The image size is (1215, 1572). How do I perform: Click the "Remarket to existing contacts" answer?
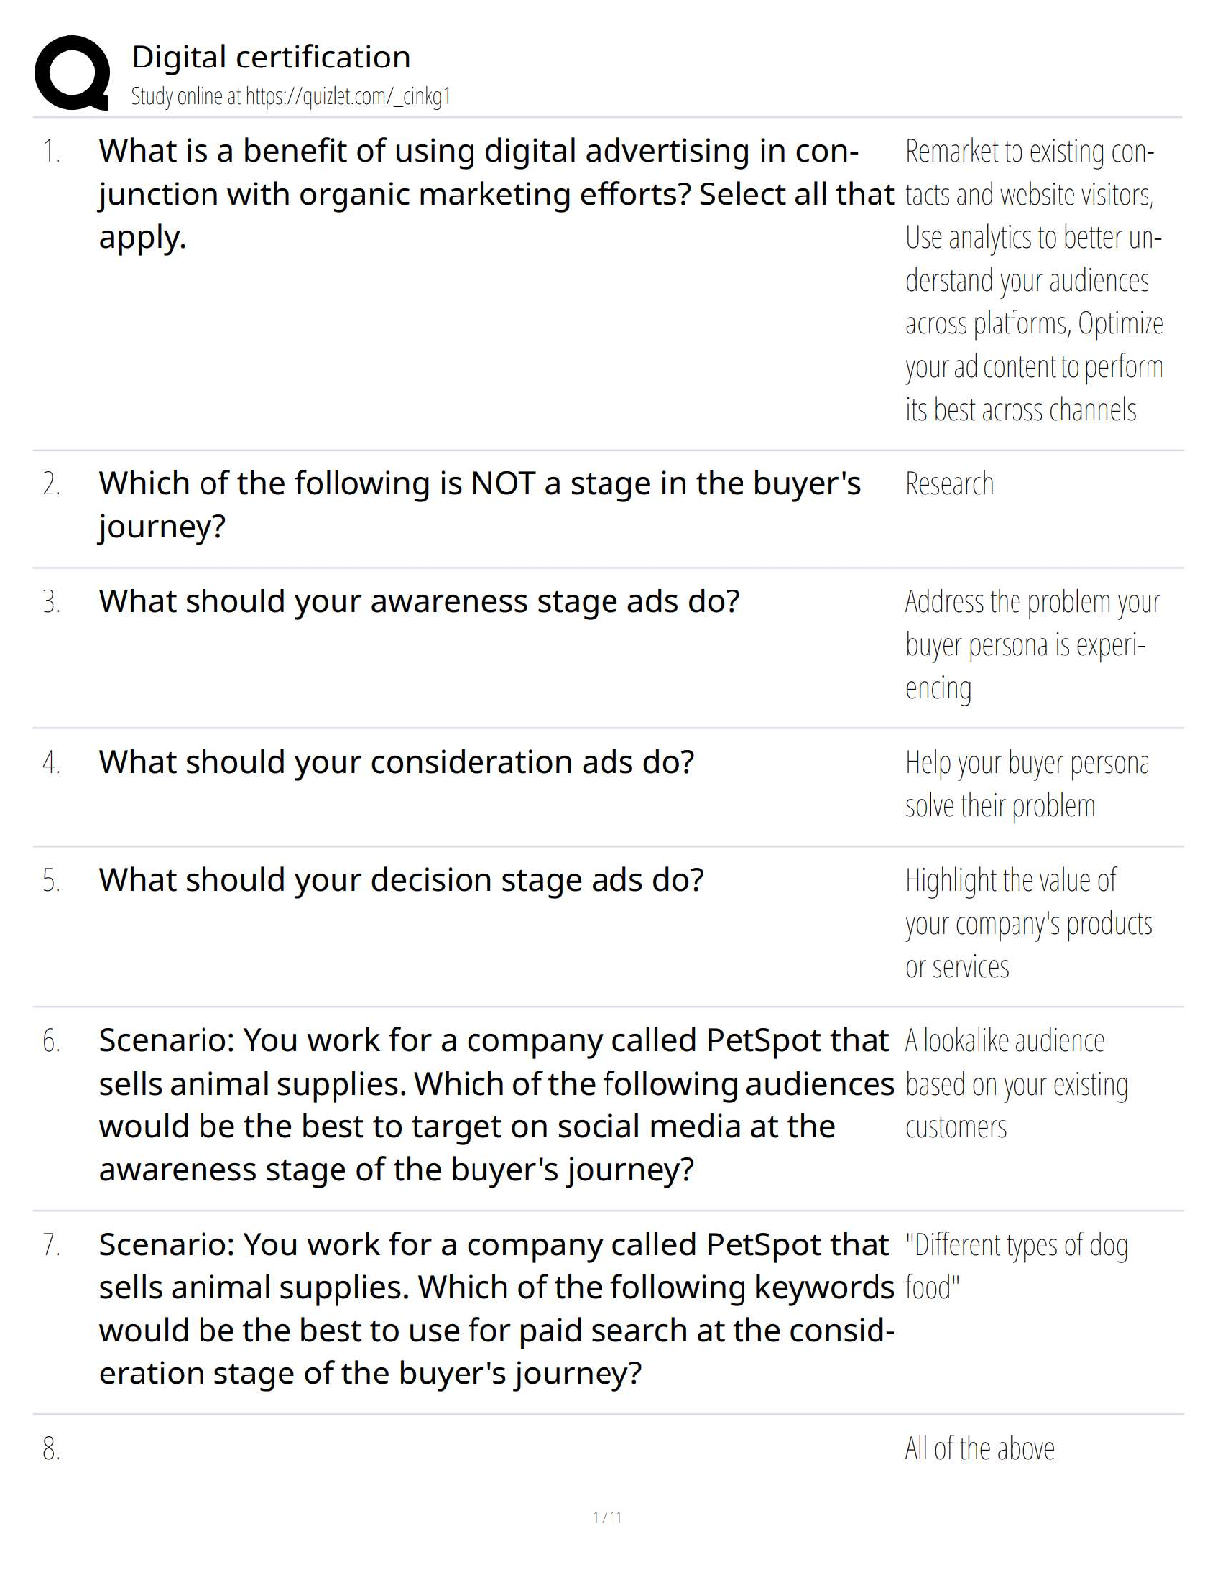(1032, 280)
